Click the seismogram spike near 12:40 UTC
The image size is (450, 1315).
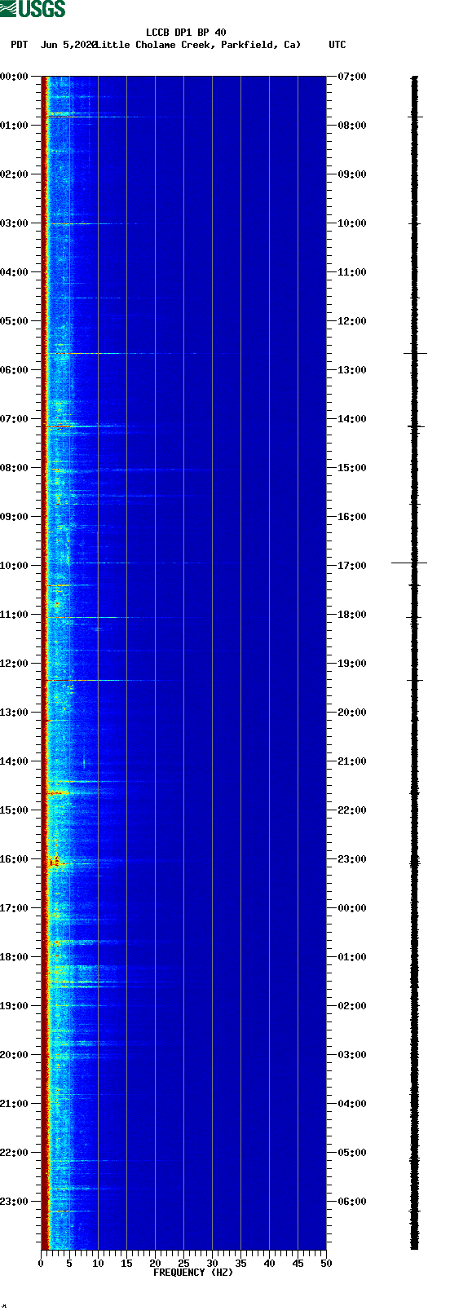(415, 353)
